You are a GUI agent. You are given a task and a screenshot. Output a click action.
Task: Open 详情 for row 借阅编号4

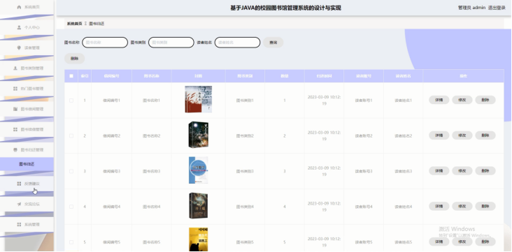click(x=439, y=206)
